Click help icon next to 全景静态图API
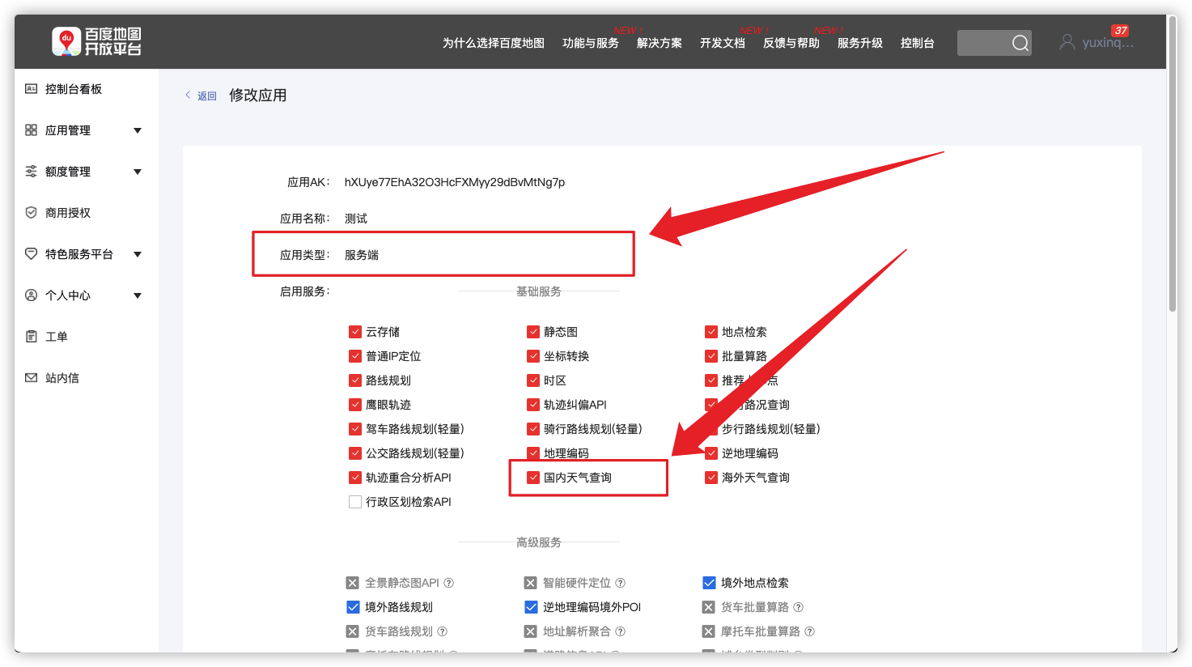This screenshot has height=667, width=1192. [x=449, y=583]
